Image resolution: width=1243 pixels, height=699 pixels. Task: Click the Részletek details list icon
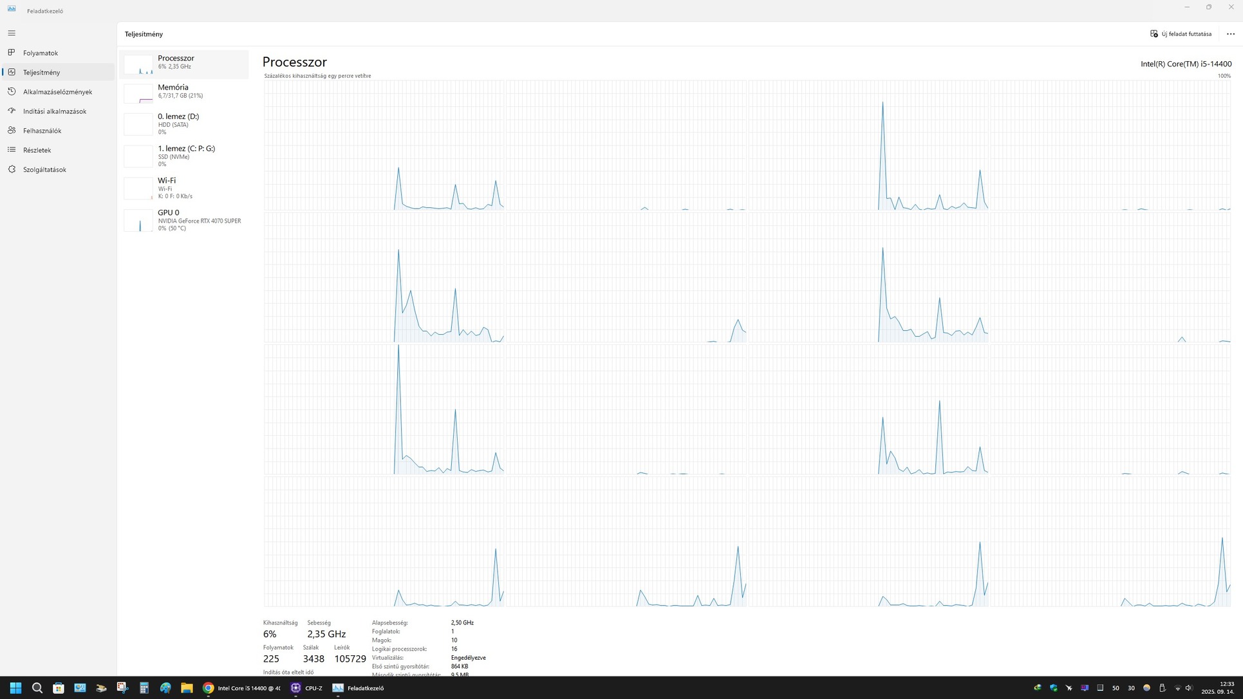tap(12, 149)
